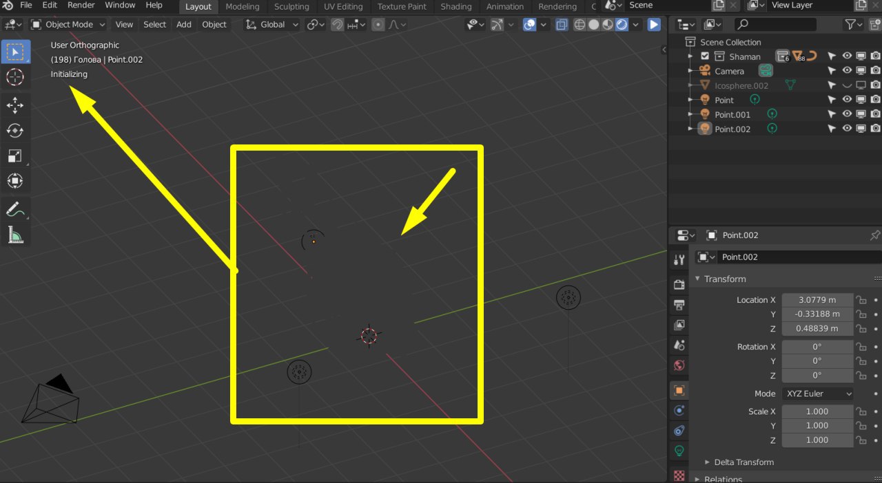The image size is (882, 483).
Task: Select Point.002 in the outliner
Action: [x=732, y=129]
